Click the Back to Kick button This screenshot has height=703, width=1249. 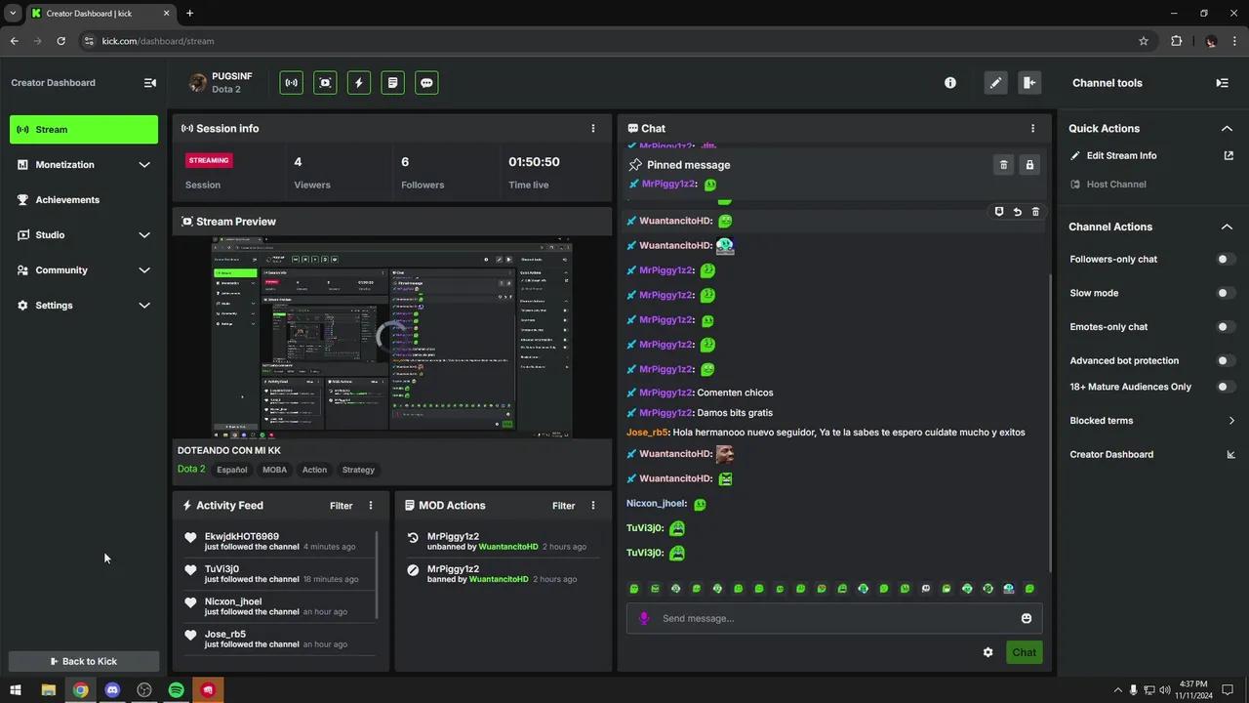pos(84,661)
